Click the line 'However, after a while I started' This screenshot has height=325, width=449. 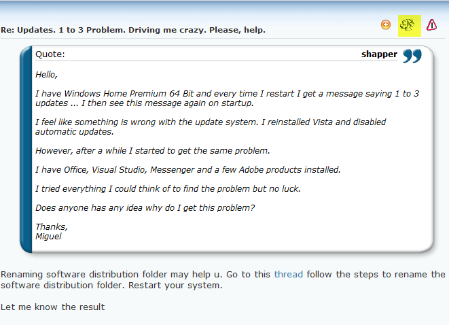[x=153, y=150]
